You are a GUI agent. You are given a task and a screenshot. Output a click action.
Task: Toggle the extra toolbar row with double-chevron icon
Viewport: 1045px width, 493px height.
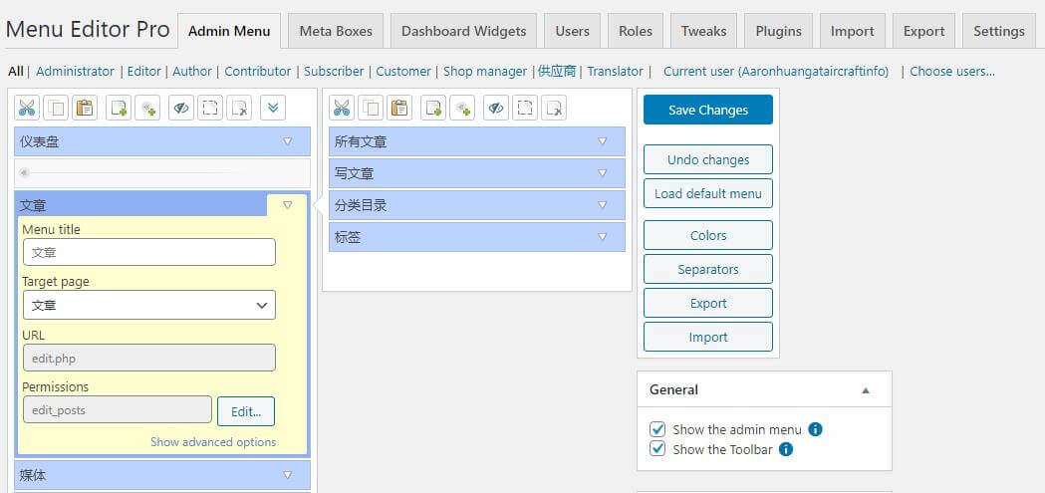(x=273, y=108)
